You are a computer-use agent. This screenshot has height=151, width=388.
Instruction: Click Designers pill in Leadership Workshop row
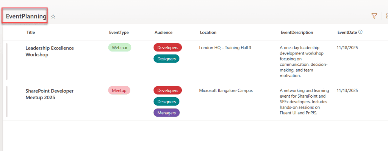coord(167,59)
